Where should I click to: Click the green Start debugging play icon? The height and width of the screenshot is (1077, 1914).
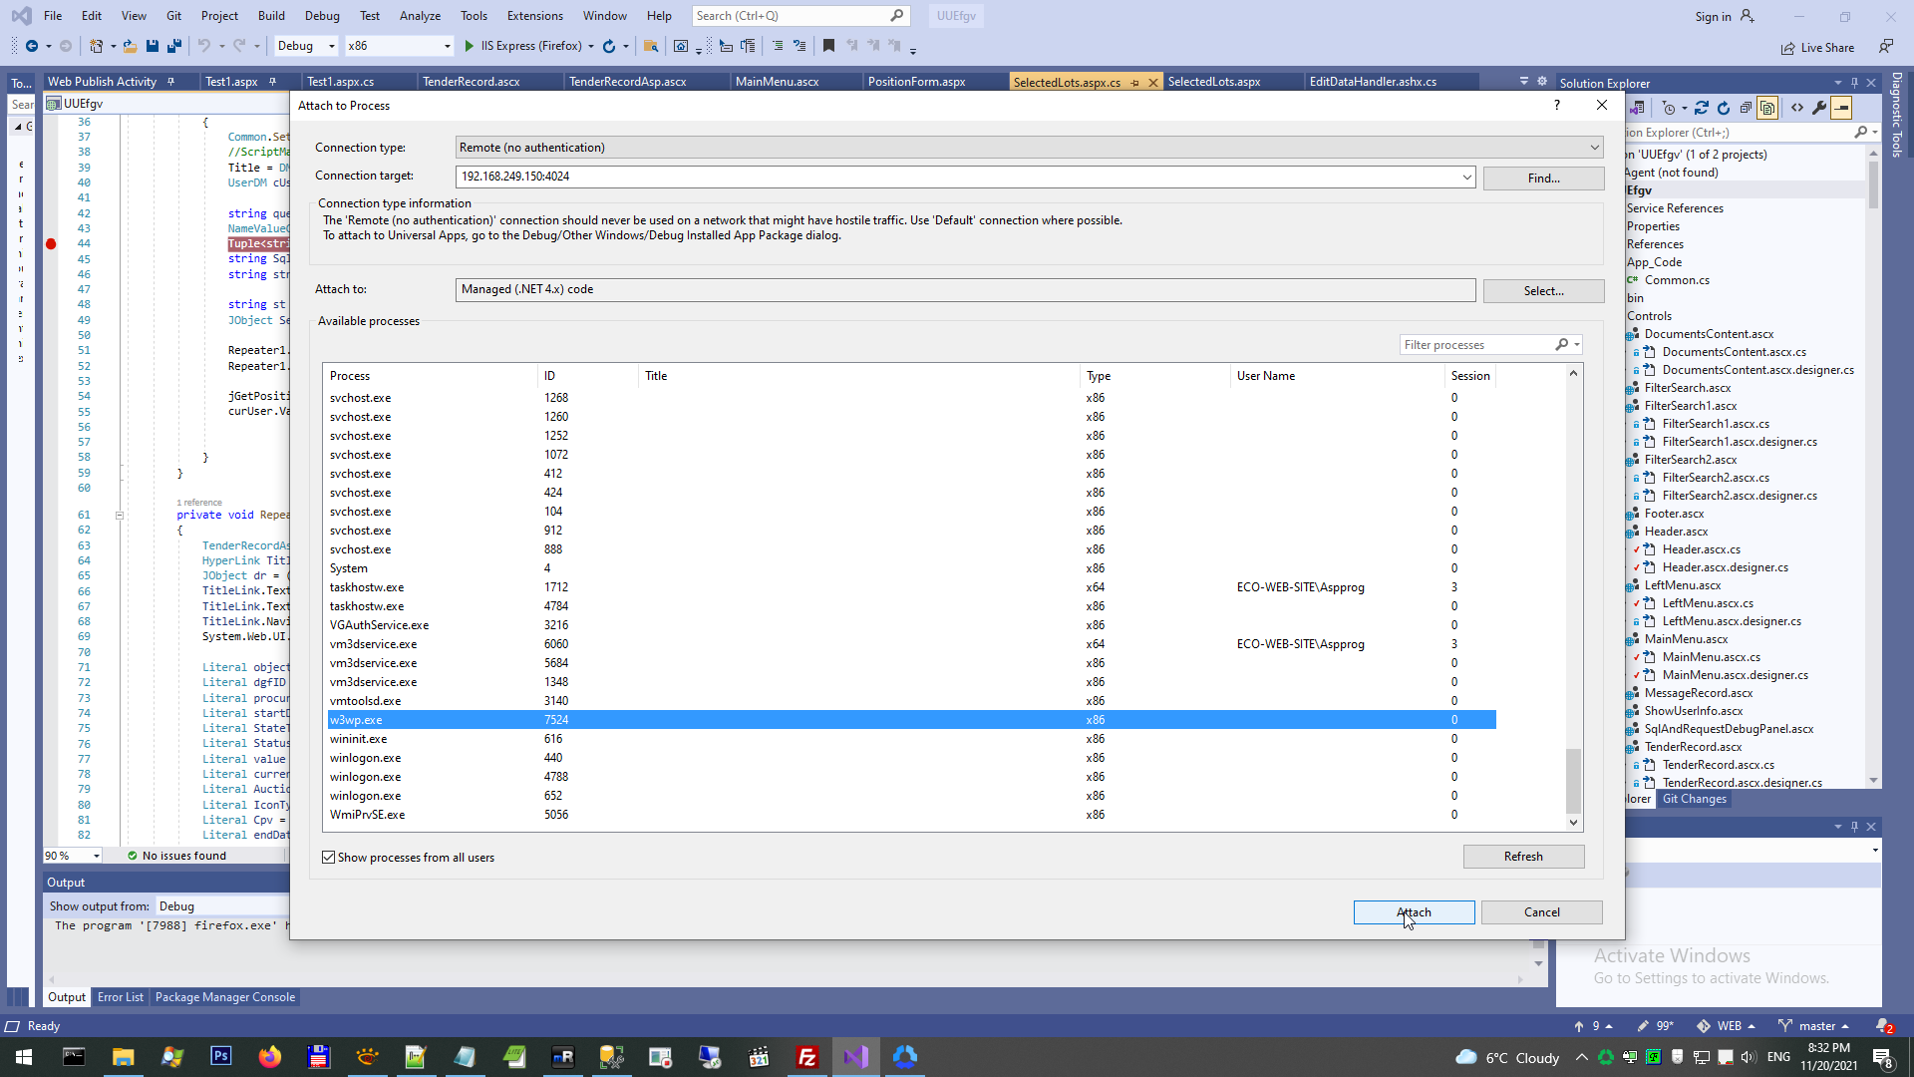[470, 46]
